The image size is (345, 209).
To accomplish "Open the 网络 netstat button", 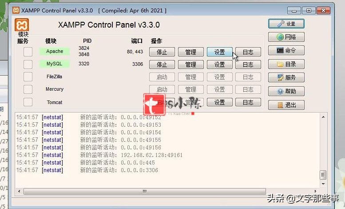I will [286, 37].
